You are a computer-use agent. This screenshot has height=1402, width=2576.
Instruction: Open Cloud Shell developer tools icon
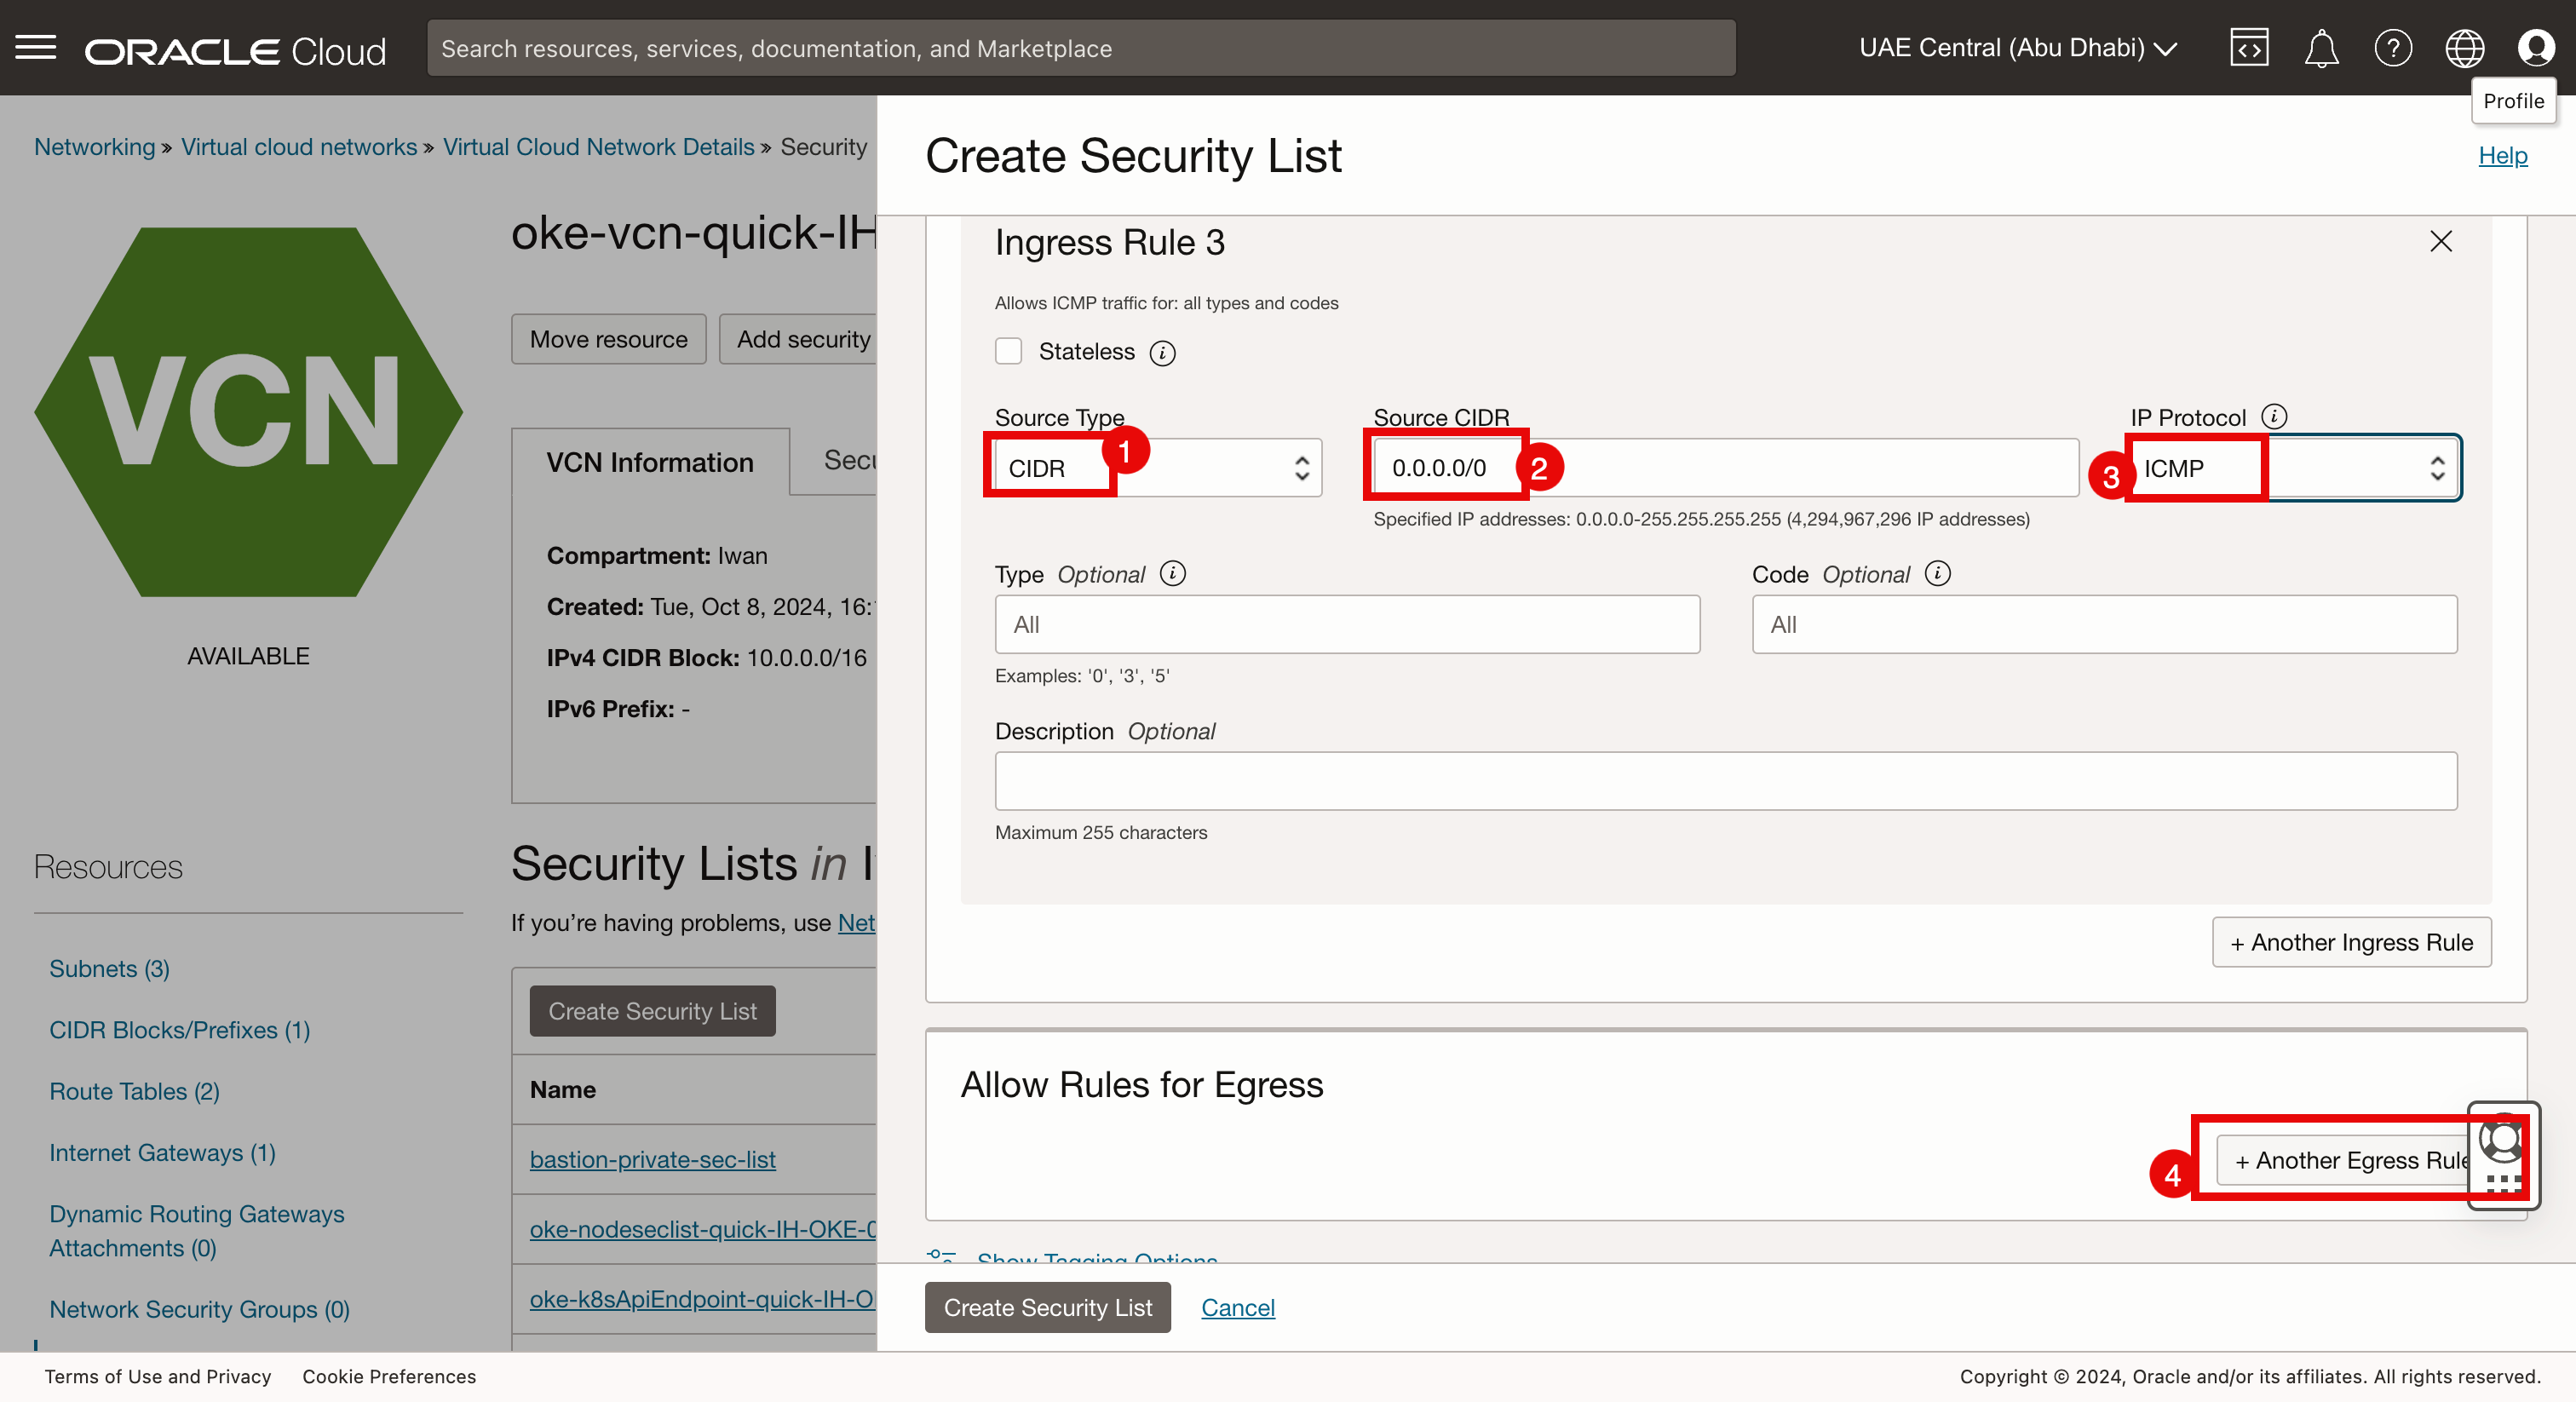coord(2248,47)
